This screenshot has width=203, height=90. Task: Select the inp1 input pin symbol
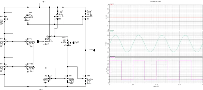coord(38,41)
